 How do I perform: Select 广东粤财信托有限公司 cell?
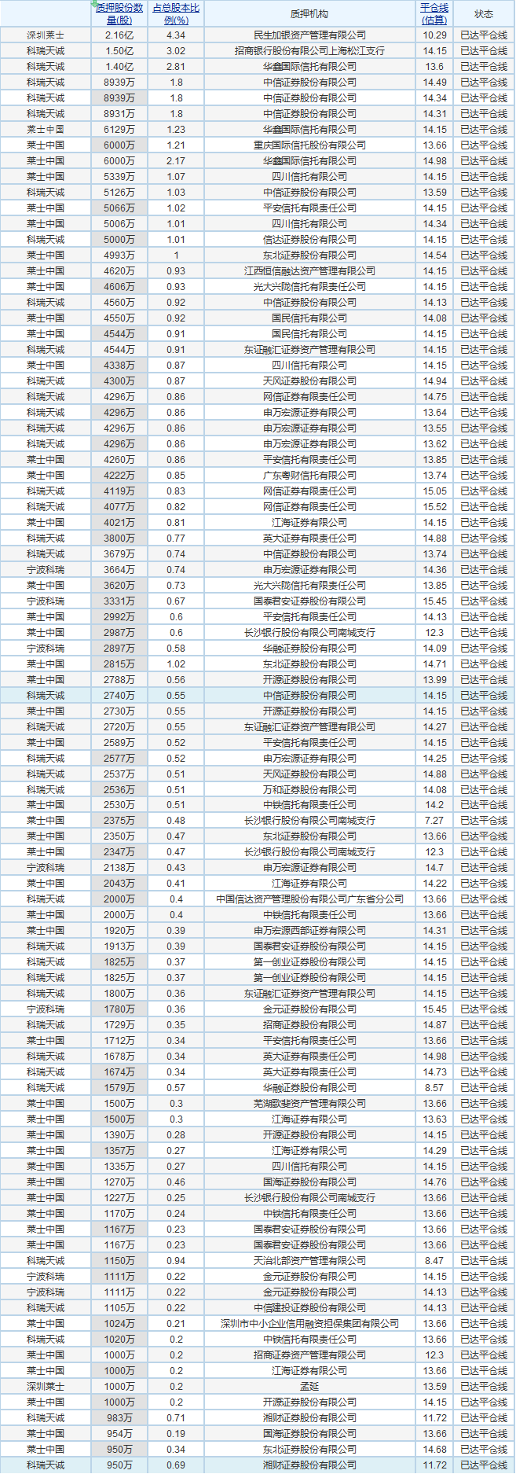310,476
